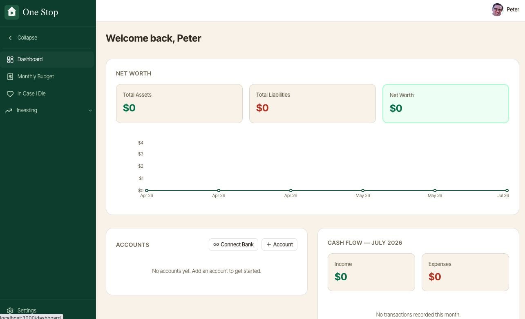Click the $0 value under Income
The width and height of the screenshot is (525, 319).
click(x=341, y=277)
